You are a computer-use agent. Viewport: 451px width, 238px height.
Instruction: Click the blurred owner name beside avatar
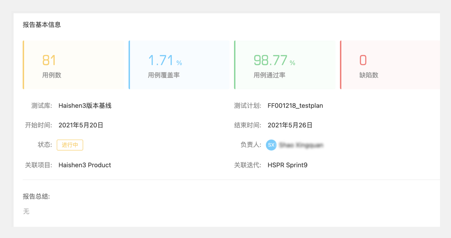point(301,145)
